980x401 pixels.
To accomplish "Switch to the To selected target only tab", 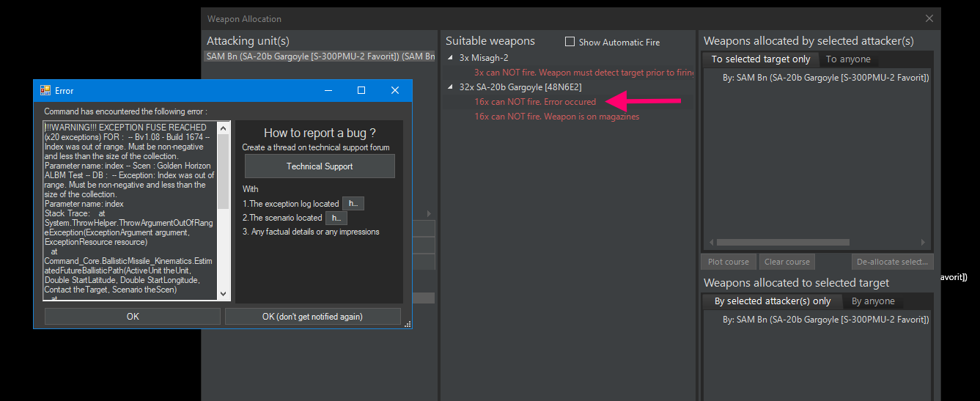I will coord(761,59).
